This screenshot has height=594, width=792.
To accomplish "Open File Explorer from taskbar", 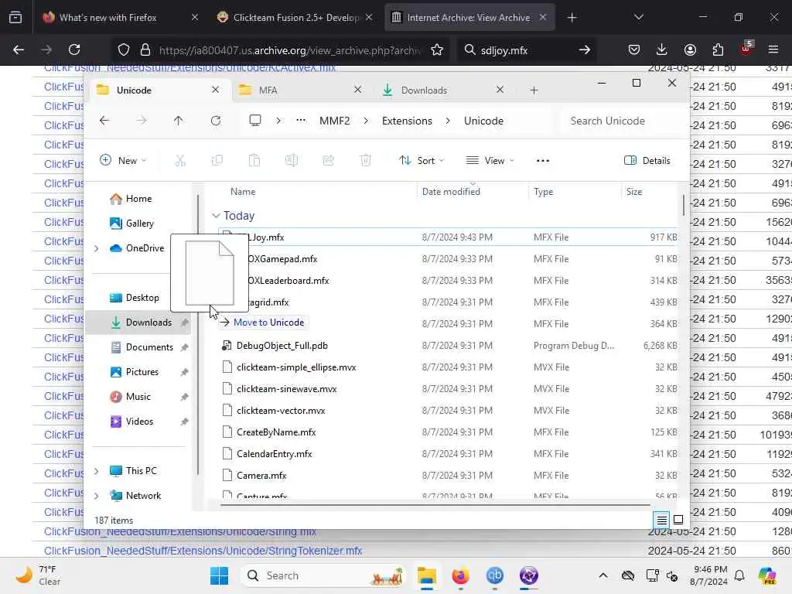I will tap(427, 575).
